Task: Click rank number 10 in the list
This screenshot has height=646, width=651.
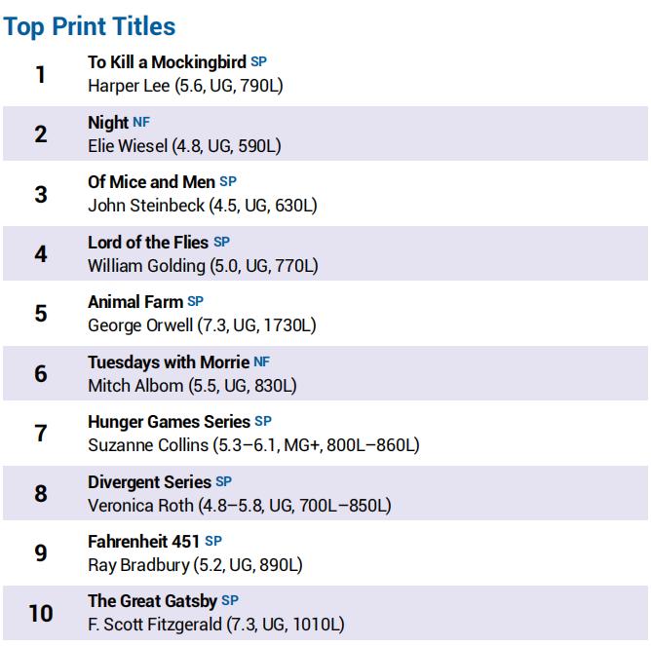Action: (x=41, y=613)
